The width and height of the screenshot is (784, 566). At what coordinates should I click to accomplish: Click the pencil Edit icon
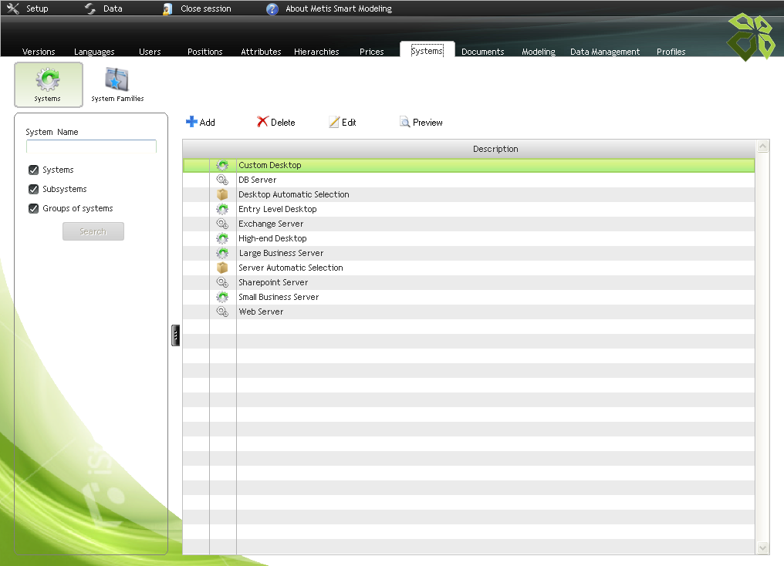tap(334, 122)
